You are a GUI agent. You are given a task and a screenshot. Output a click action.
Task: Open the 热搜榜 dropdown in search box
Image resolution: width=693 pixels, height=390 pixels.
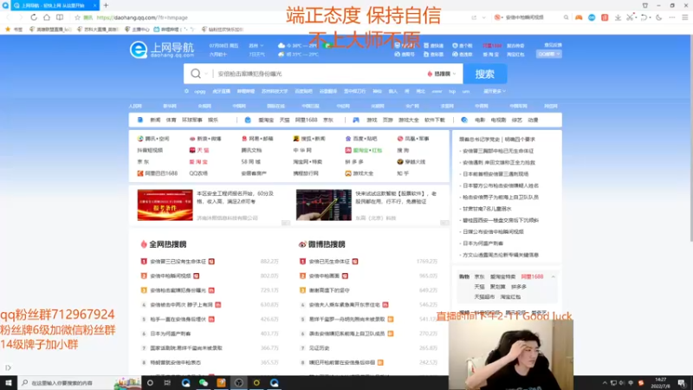coord(441,74)
